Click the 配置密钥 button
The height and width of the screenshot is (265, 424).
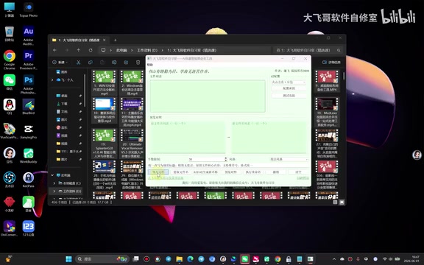pyautogui.click(x=289, y=88)
